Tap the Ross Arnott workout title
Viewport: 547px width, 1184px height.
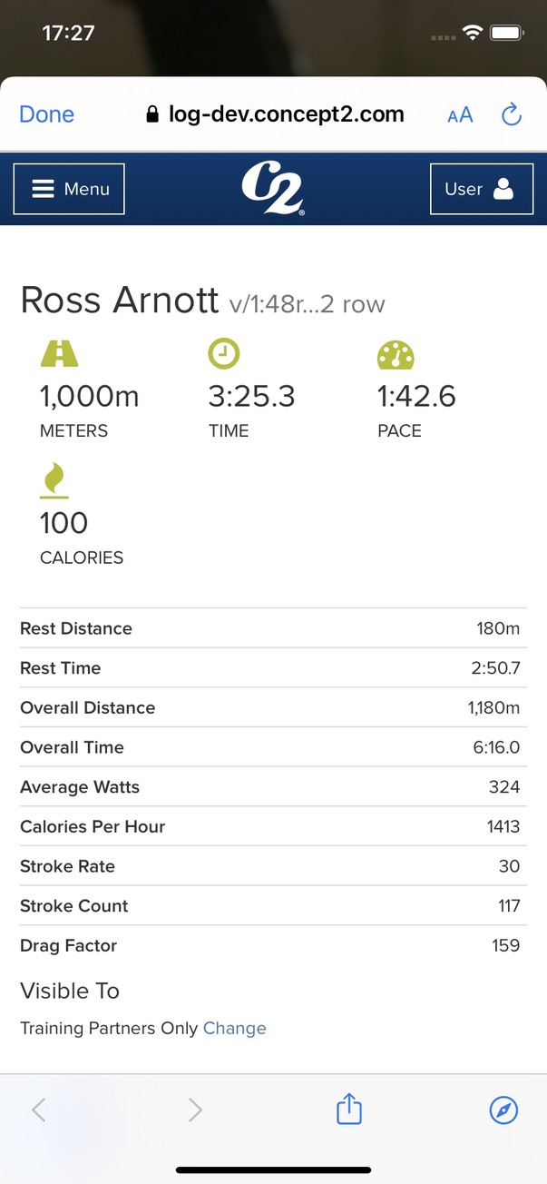click(x=120, y=300)
